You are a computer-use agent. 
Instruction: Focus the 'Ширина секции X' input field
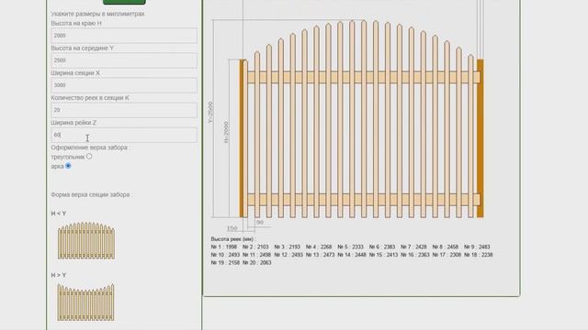point(124,85)
